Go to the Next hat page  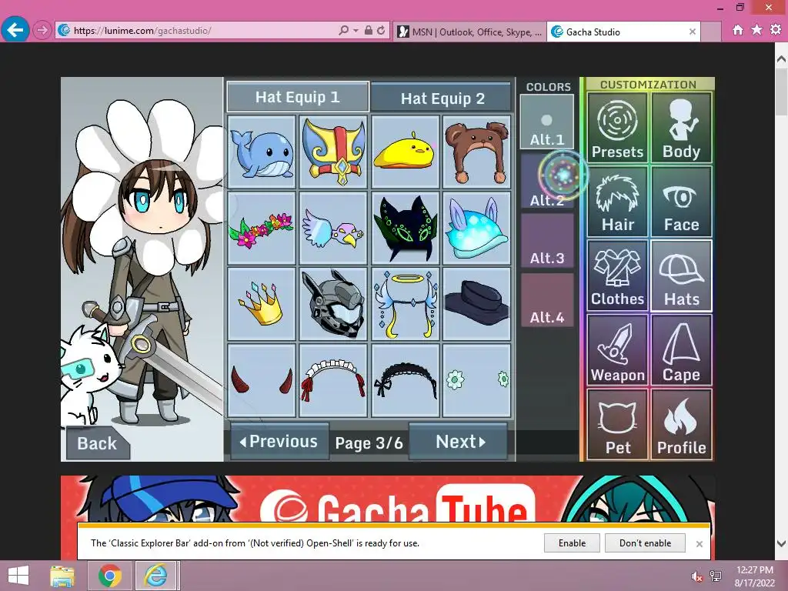[460, 442]
